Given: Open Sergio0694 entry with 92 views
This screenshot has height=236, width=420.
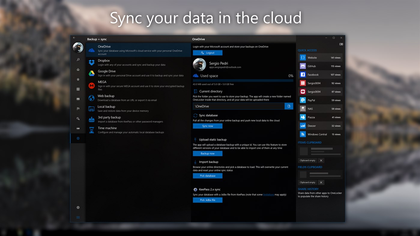Looking at the screenshot, I should click(320, 83).
